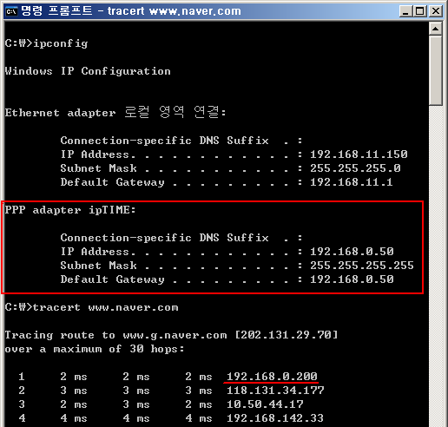Viewport: 448px width, 427px height.
Task: Click hop 1 address 192.168.0.200
Action: click(272, 377)
